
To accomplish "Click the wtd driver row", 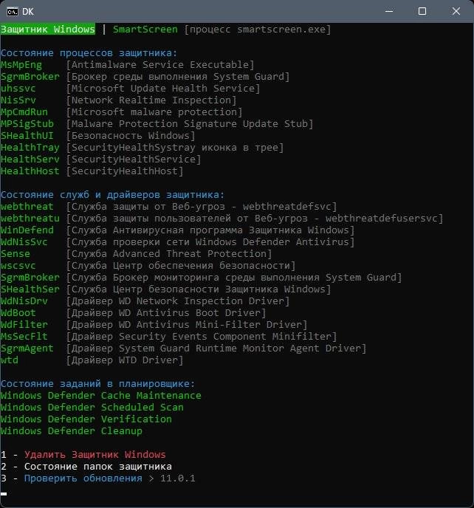I will (x=92, y=360).
